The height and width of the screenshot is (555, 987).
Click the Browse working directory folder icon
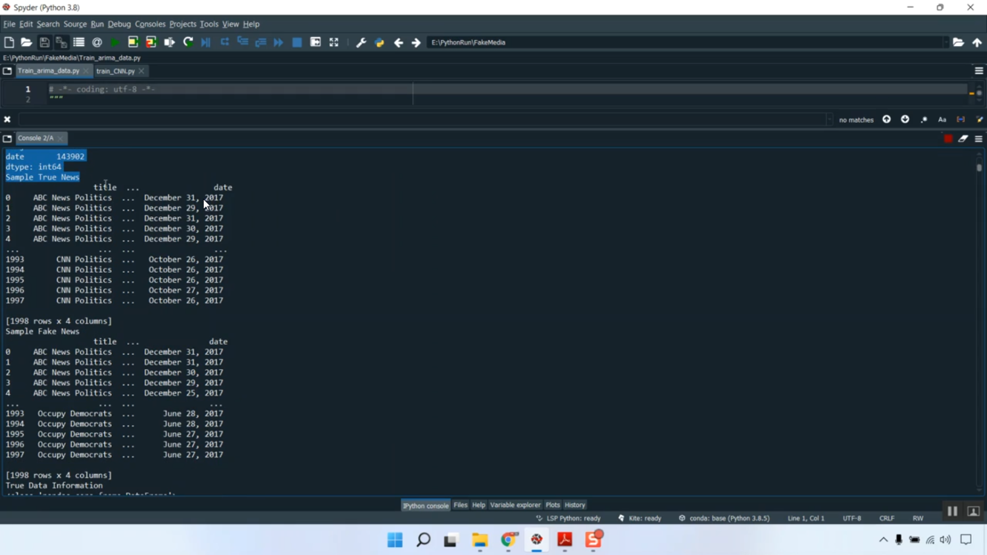tap(958, 42)
